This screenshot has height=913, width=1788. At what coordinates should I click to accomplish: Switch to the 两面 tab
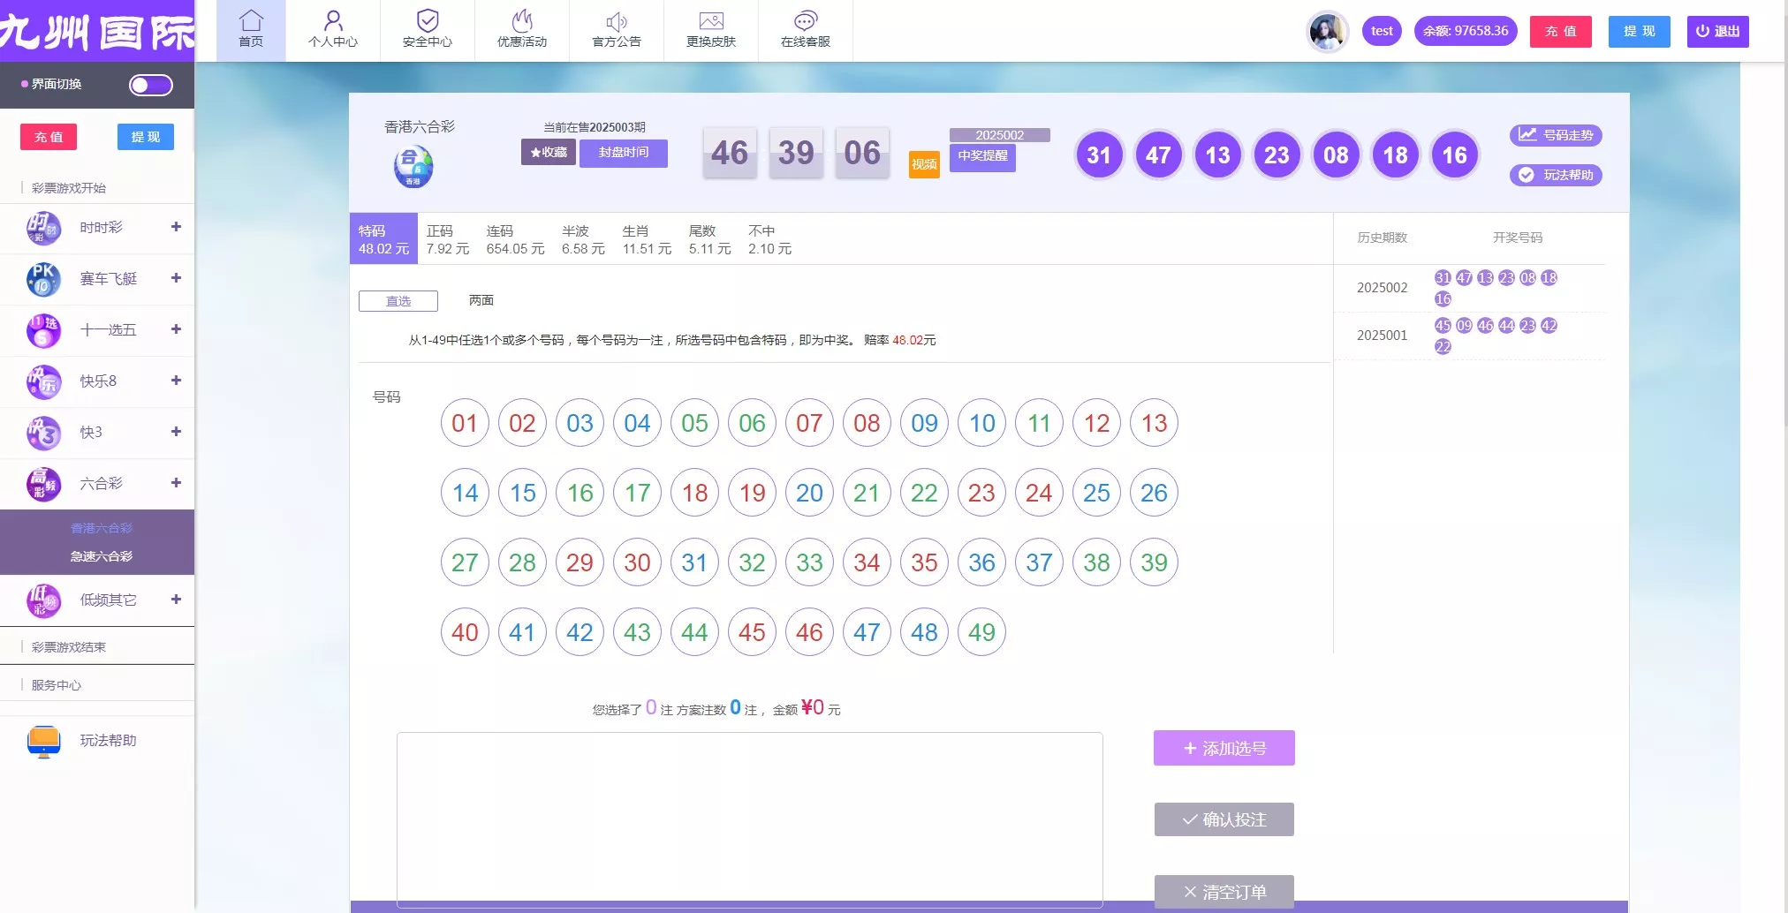[481, 300]
